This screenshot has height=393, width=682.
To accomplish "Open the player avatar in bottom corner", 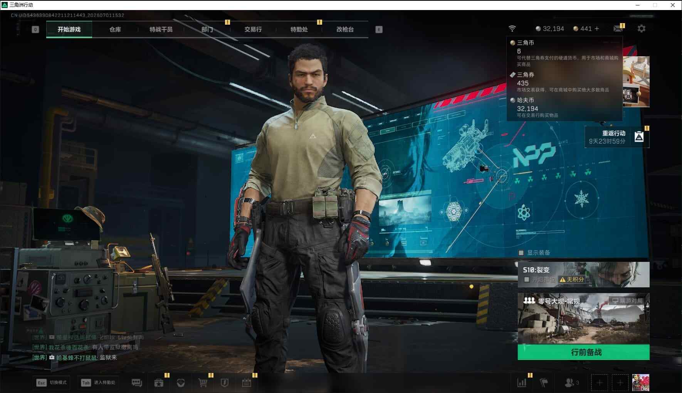I will [641, 383].
